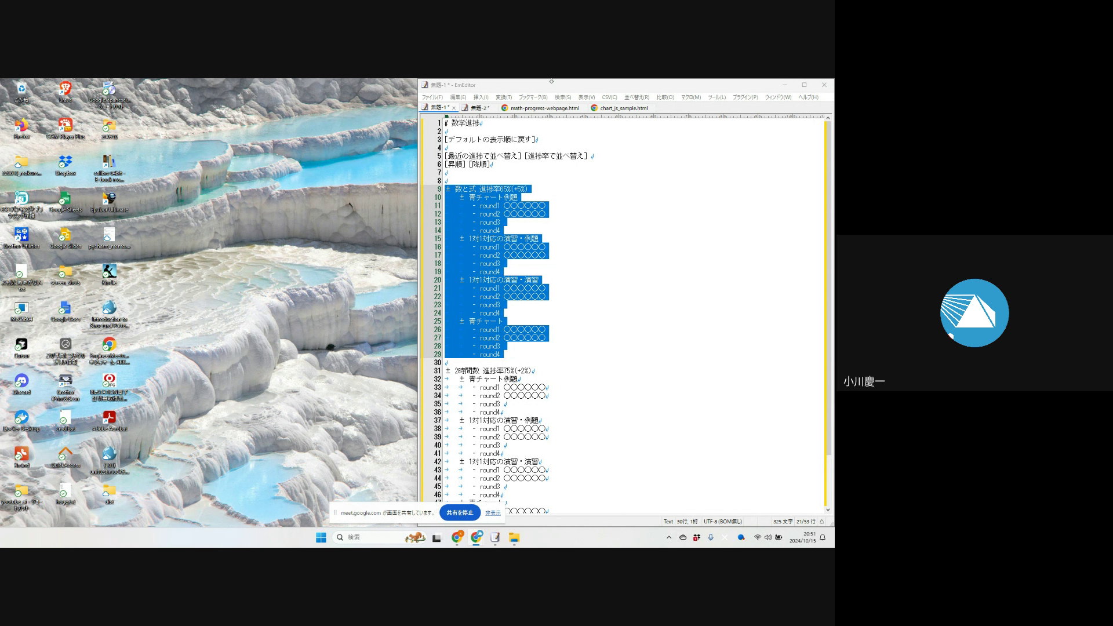Click 共有を停止 stop sharing button
1113x626 pixels.
[x=460, y=512]
